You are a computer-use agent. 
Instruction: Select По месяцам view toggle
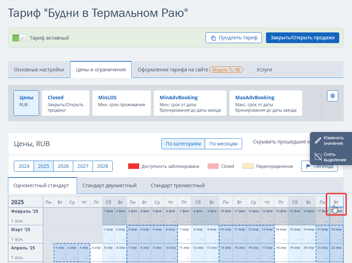pos(223,144)
